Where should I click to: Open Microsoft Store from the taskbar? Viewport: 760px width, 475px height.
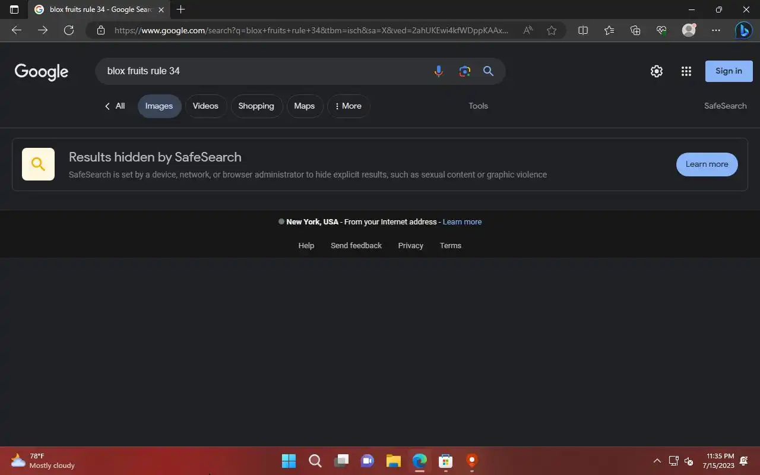pyautogui.click(x=445, y=461)
